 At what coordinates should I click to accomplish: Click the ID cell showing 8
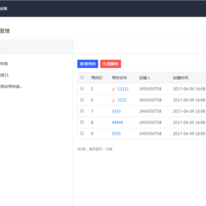(x=92, y=122)
